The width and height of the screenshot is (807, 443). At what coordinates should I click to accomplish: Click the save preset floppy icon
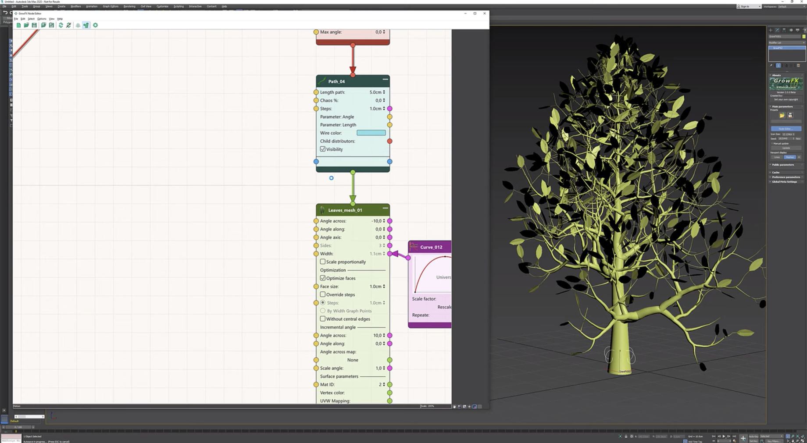click(x=790, y=115)
